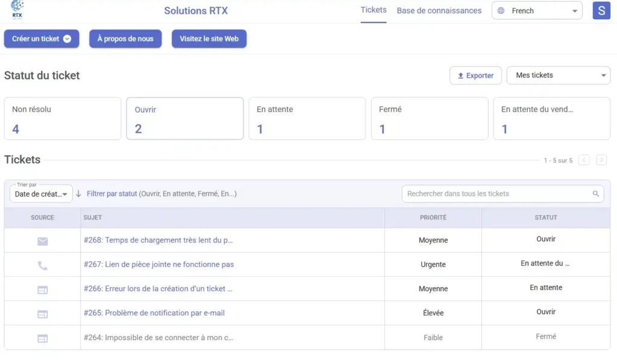Click web form source icon for ticket #265
The image size is (617, 360).
point(42,314)
